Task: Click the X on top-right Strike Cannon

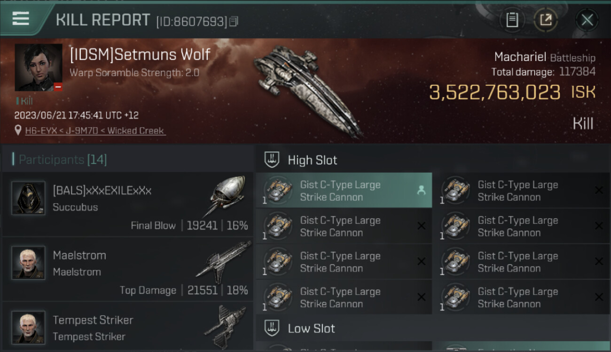Action: click(599, 190)
